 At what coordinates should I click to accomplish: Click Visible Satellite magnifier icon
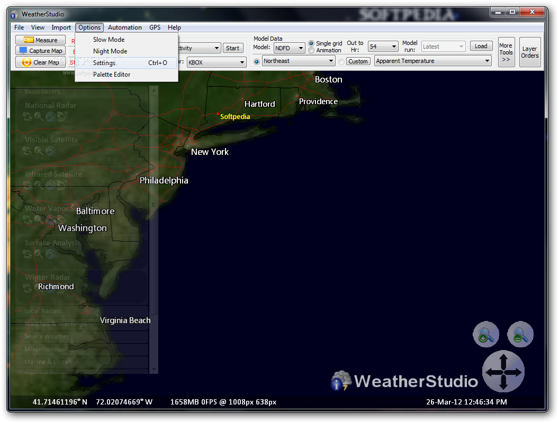tap(39, 151)
